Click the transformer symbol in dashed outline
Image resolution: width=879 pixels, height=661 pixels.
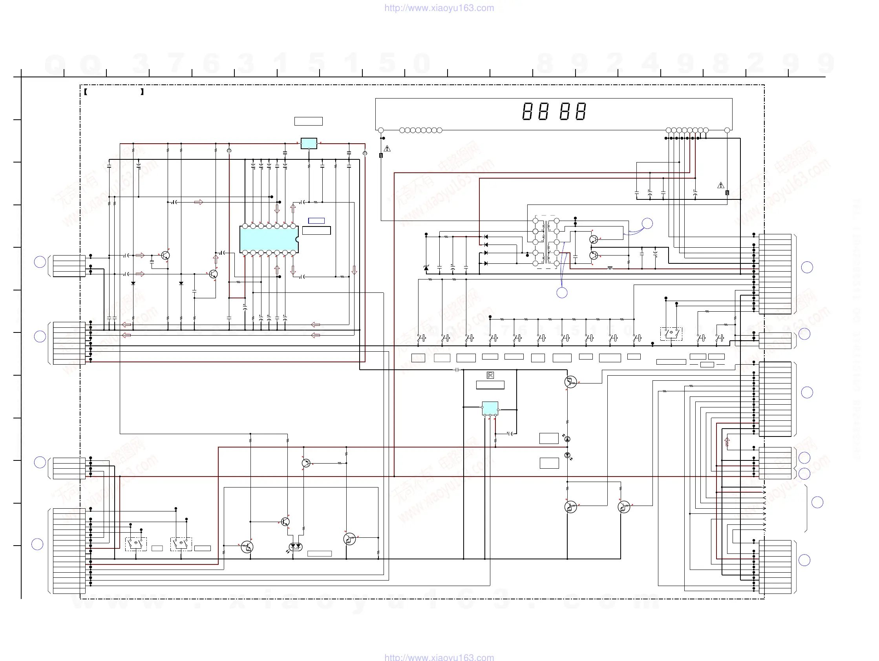tap(546, 242)
